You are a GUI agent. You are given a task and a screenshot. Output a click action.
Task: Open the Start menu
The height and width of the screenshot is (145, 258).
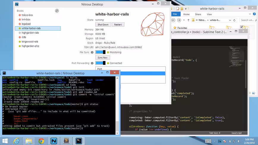[5, 141]
